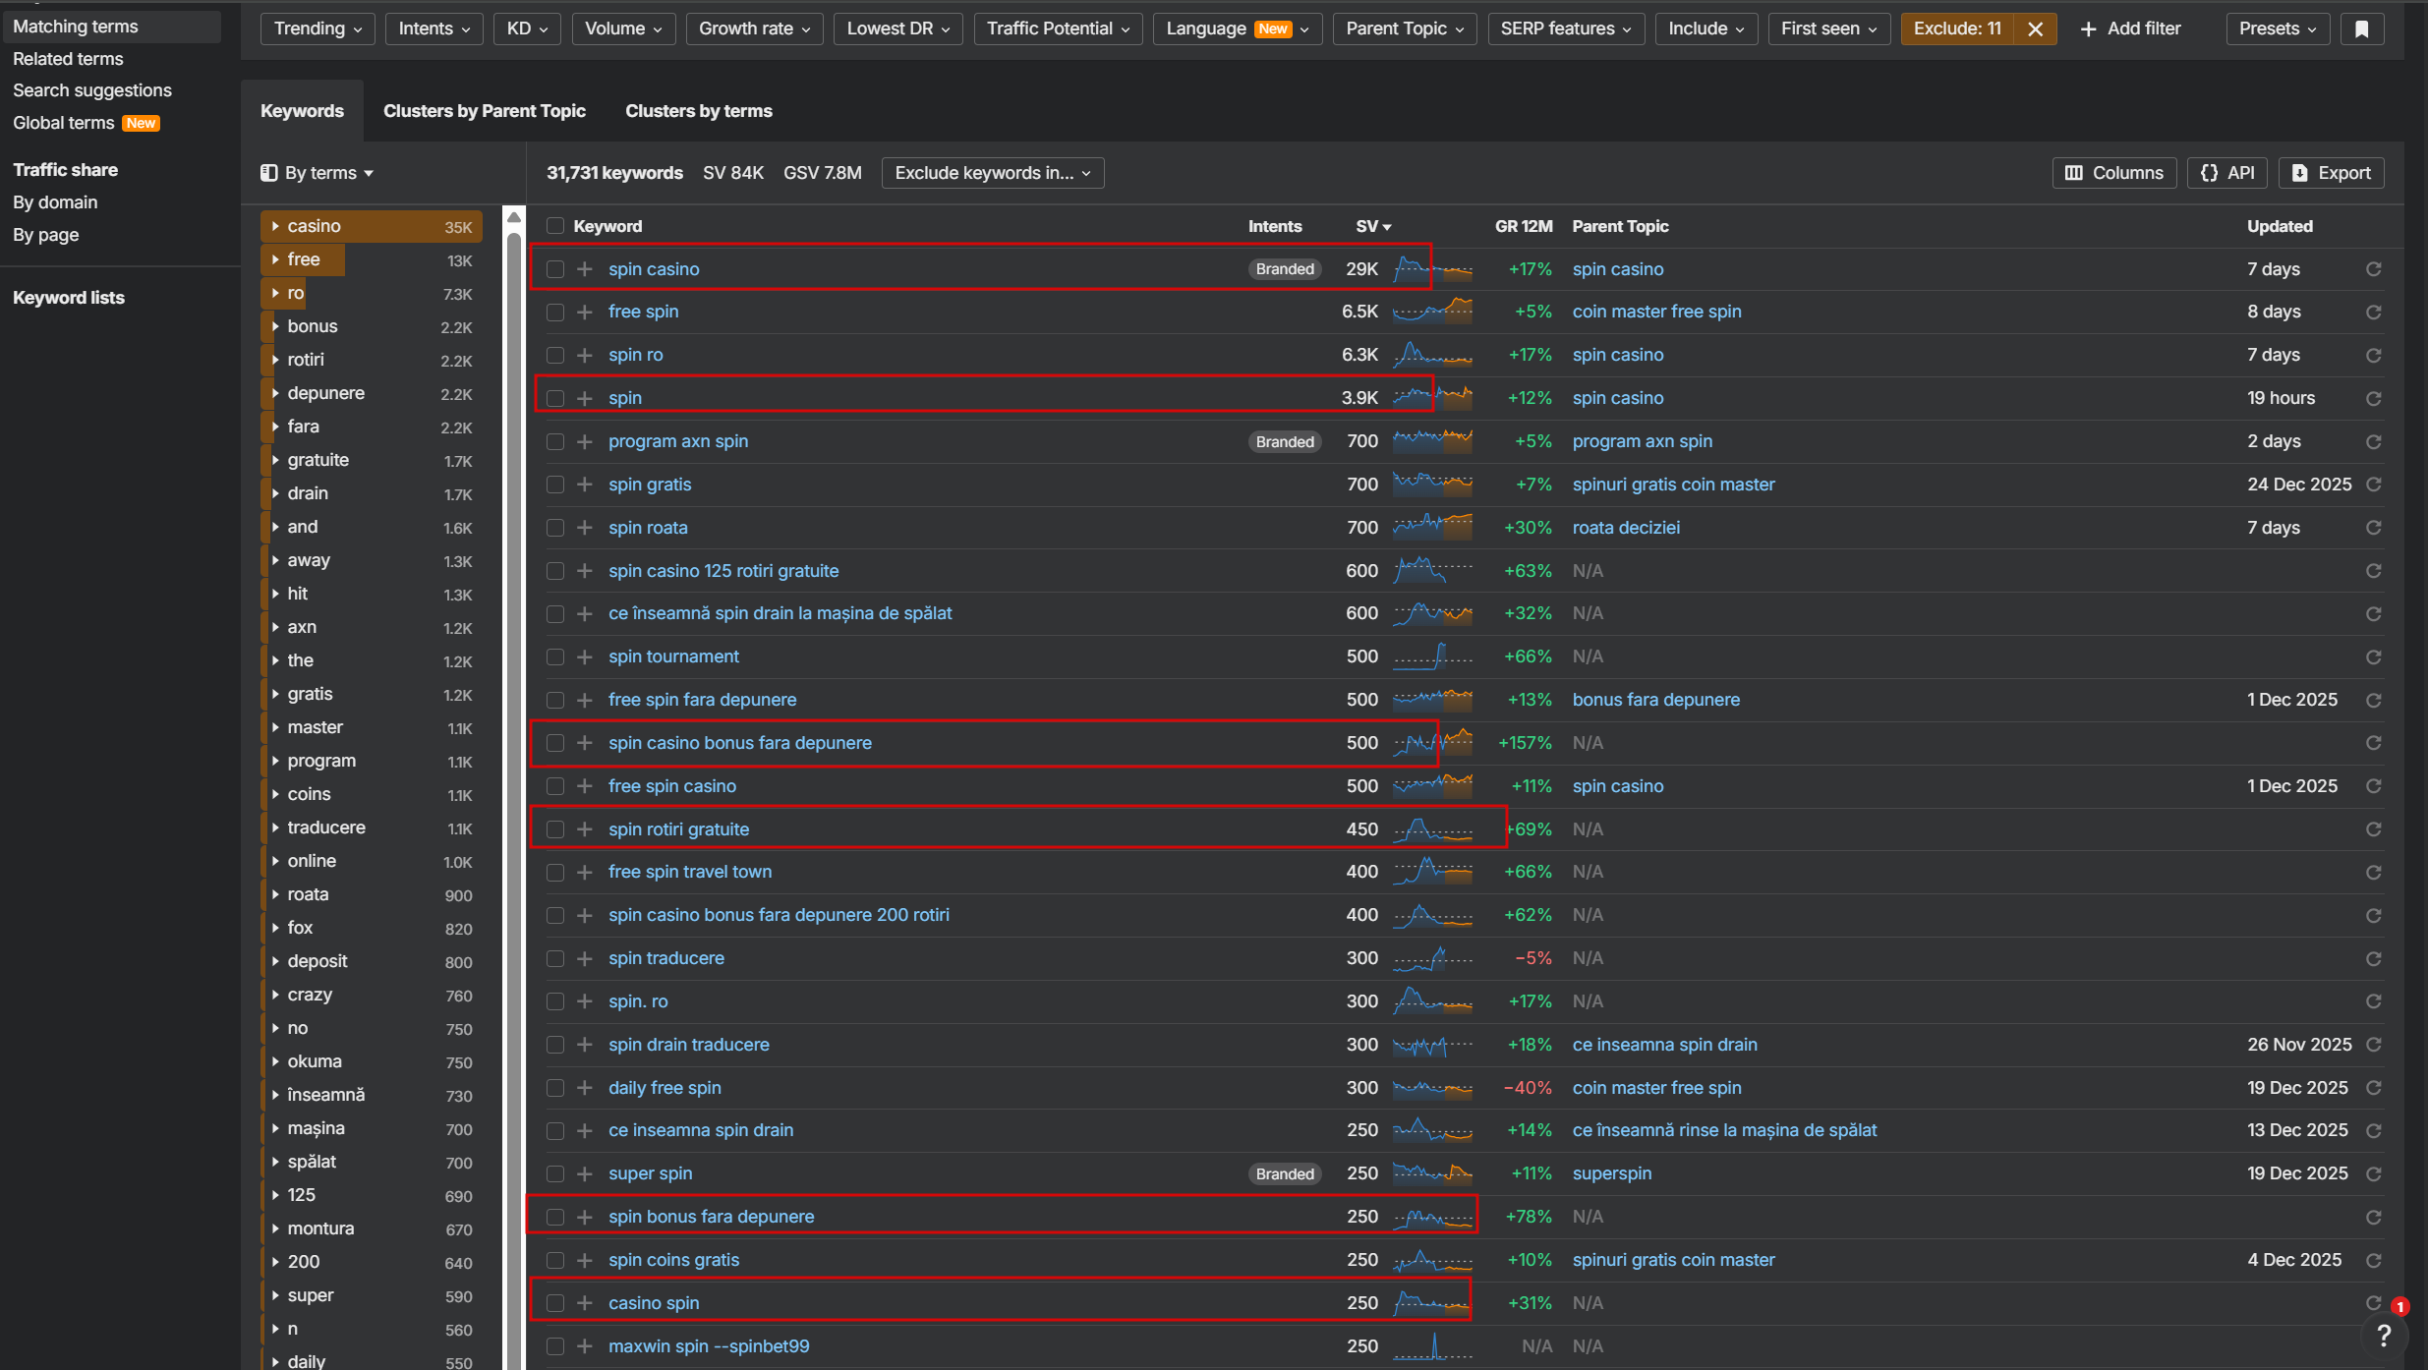Switch to Clusters by Parent Topic tab

point(484,111)
